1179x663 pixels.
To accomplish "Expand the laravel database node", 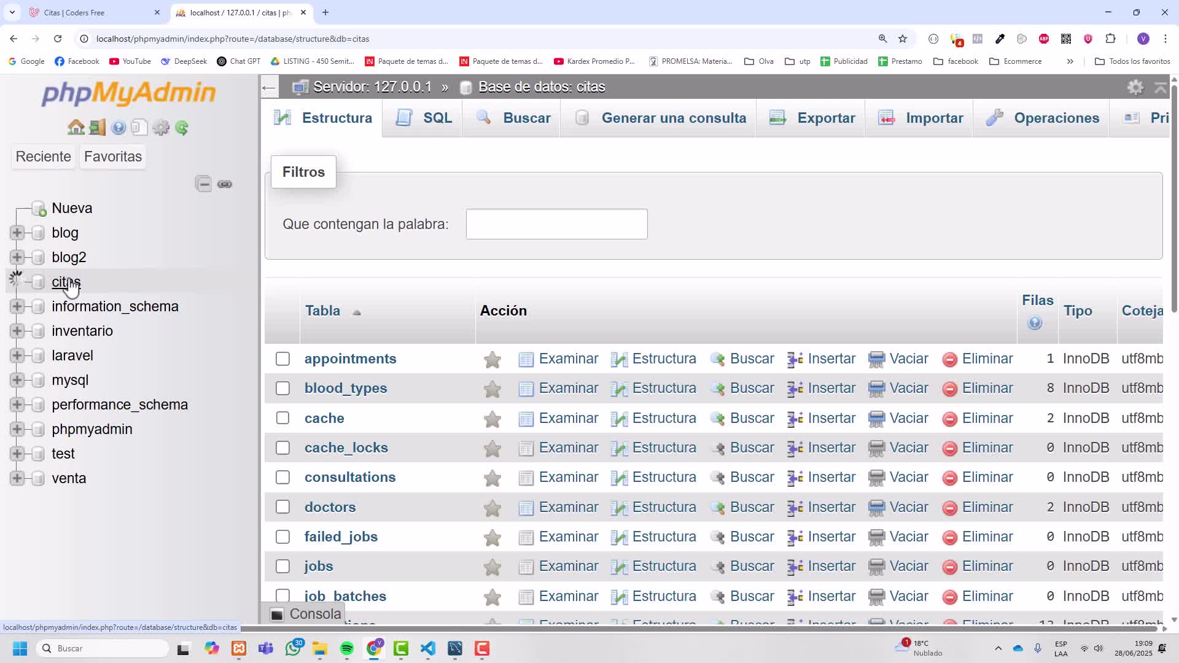I will (17, 355).
